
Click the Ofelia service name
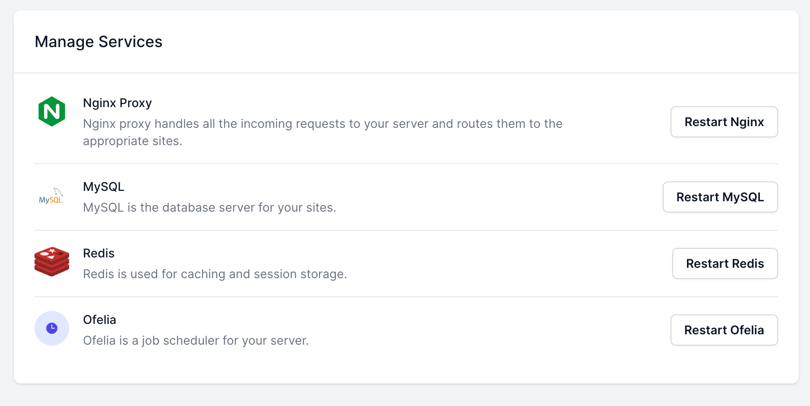pos(100,320)
